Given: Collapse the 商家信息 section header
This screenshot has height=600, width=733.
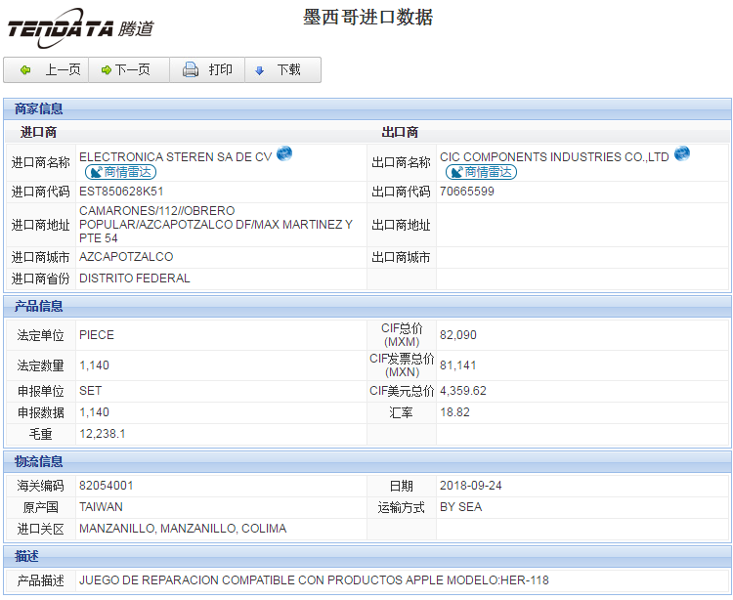Looking at the screenshot, I should [x=39, y=108].
